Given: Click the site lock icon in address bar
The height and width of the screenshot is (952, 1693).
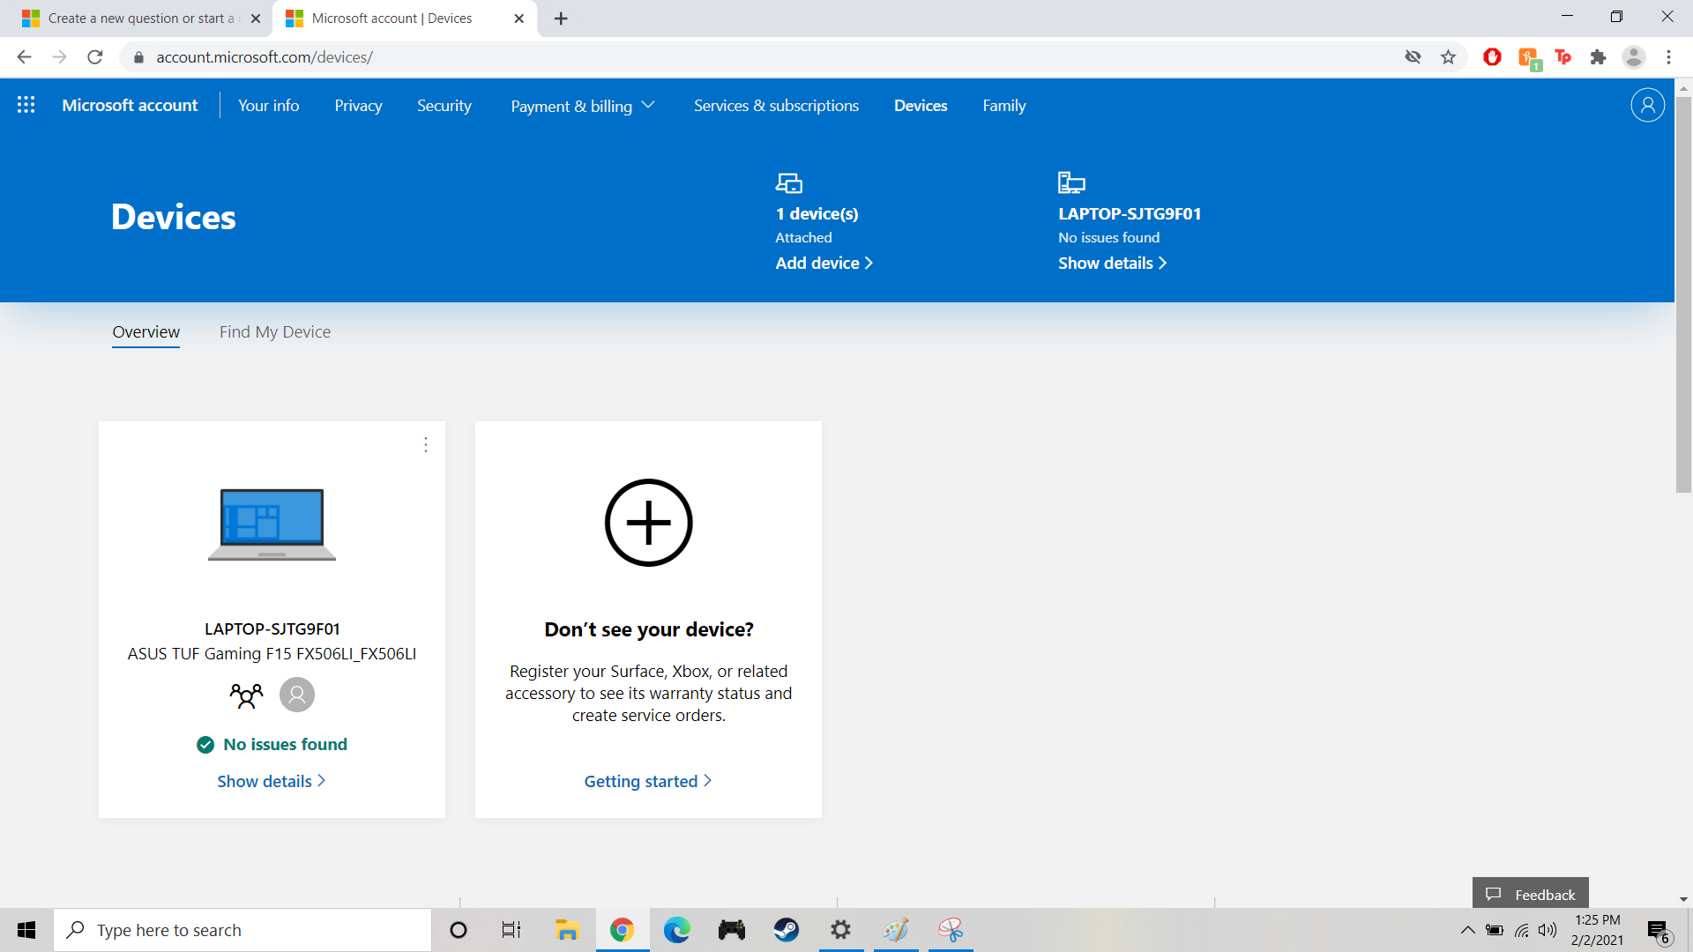Looking at the screenshot, I should coord(138,57).
